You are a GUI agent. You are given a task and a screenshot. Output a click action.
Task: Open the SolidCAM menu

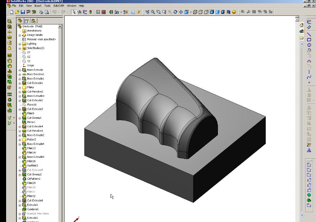point(59,5)
